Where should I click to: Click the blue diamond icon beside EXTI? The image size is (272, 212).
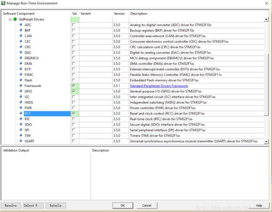coord(21,69)
